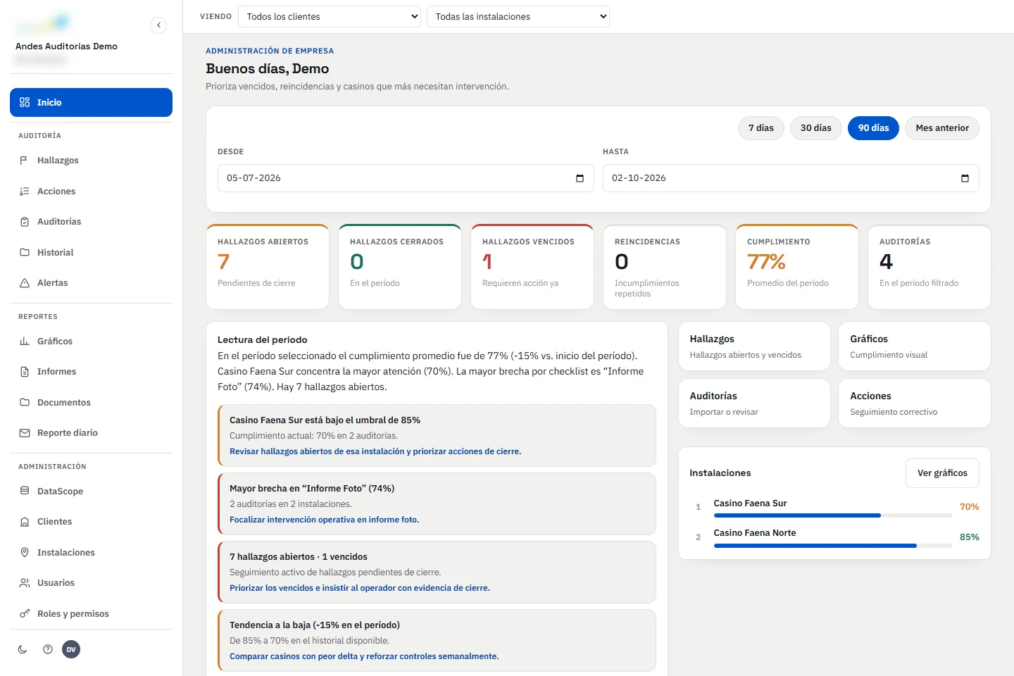
Task: Click the Roles y permisos key icon
Action: [25, 614]
